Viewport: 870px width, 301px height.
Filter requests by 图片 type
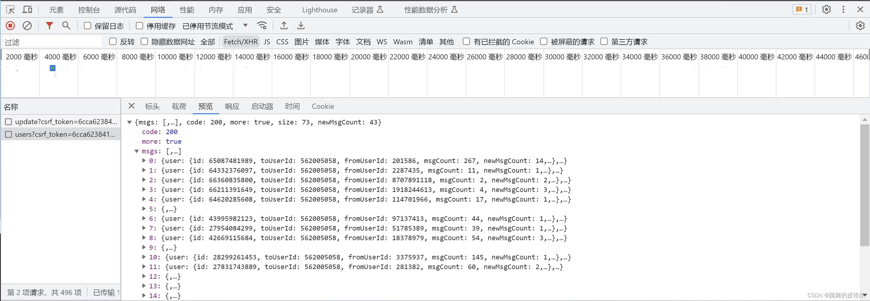click(x=302, y=42)
